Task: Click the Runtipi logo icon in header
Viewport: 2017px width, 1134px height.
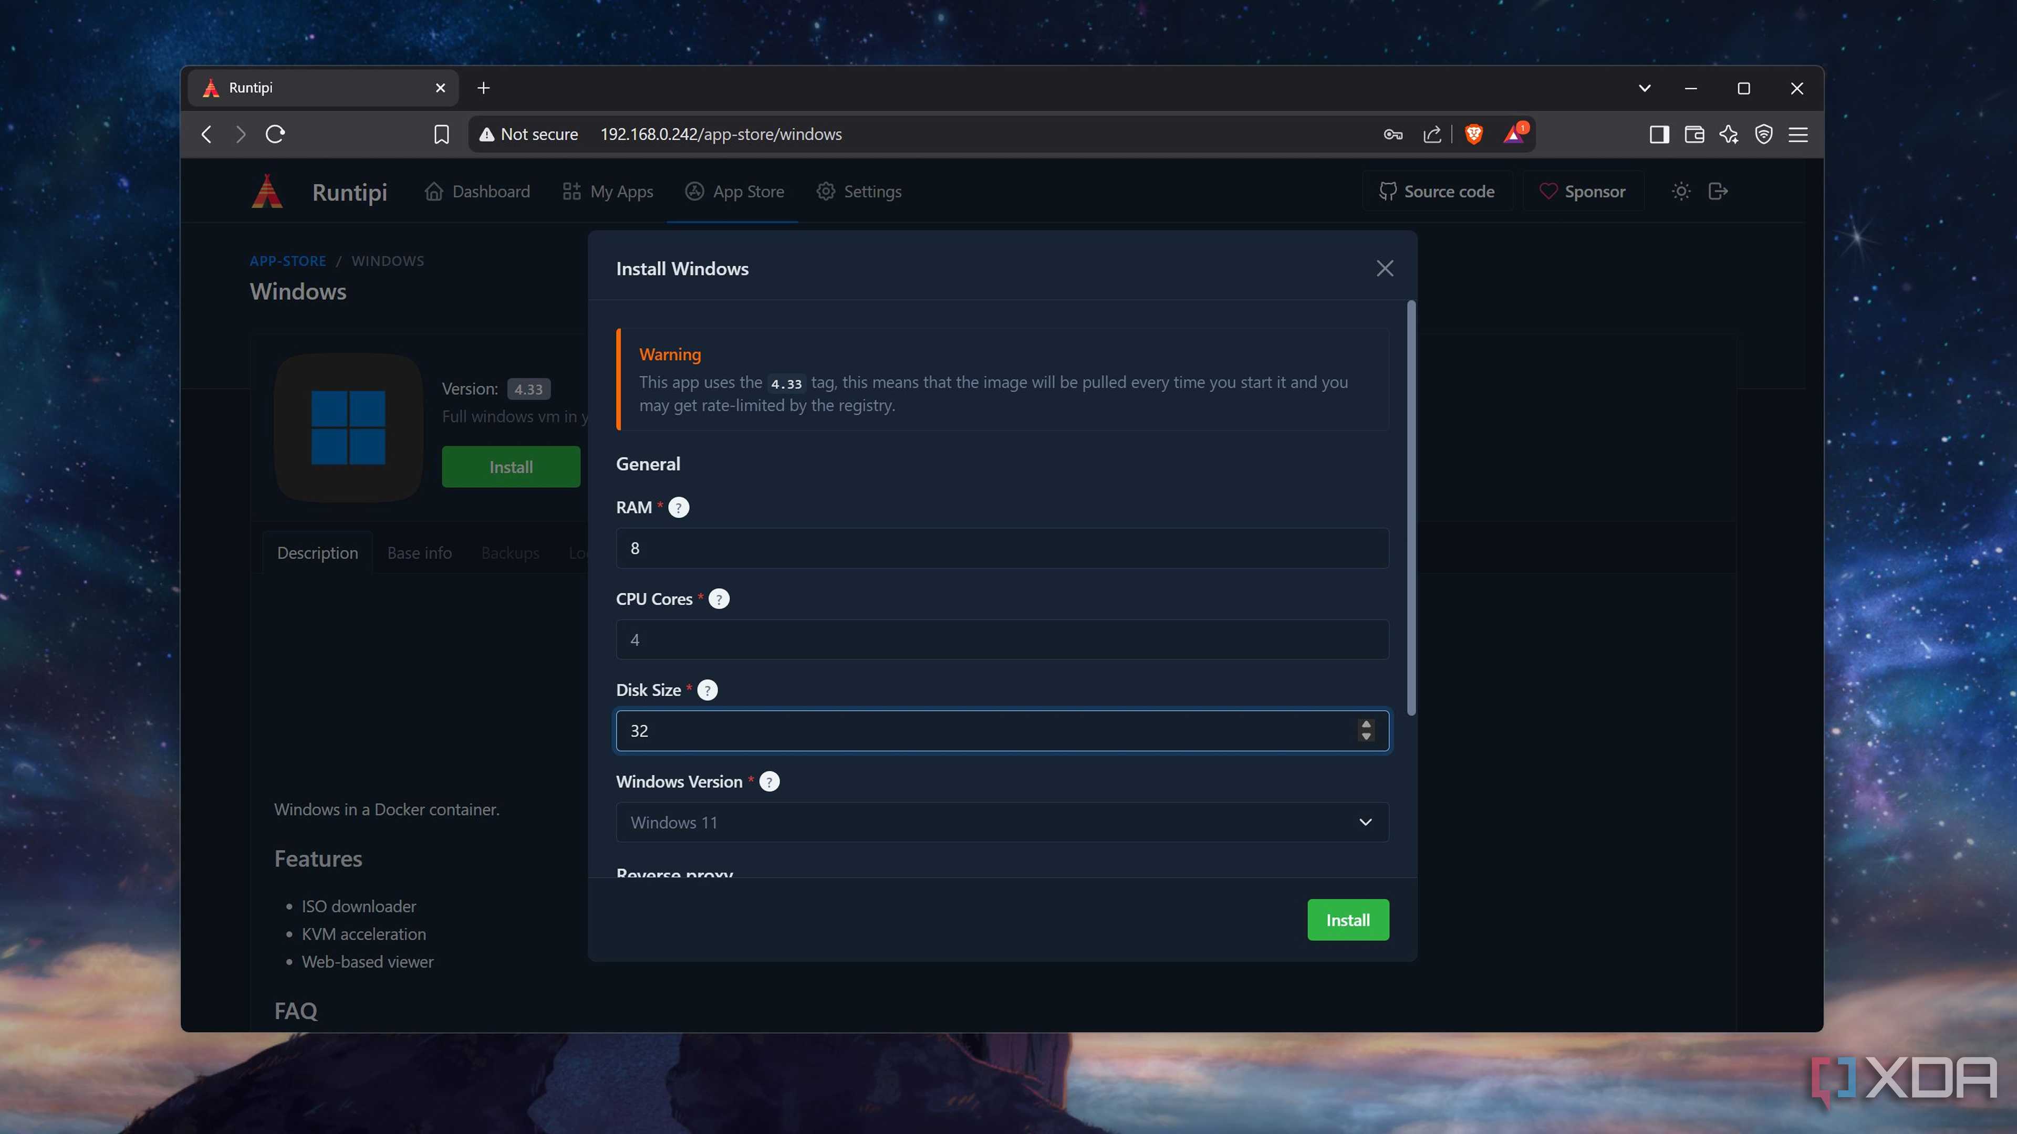Action: pyautogui.click(x=267, y=191)
